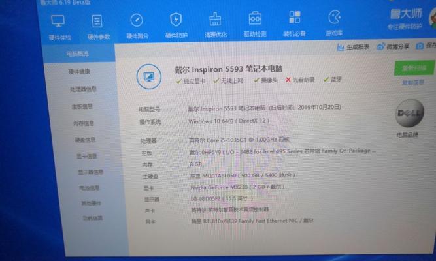The width and height of the screenshot is (436, 261).
Task: Click the 光盘刻录 feature indicator
Action: [300, 80]
